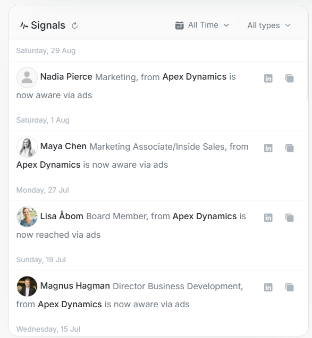This screenshot has height=338, width=312.
Task: Click Magnus Hagman's profile photo
Action: [x=27, y=287]
